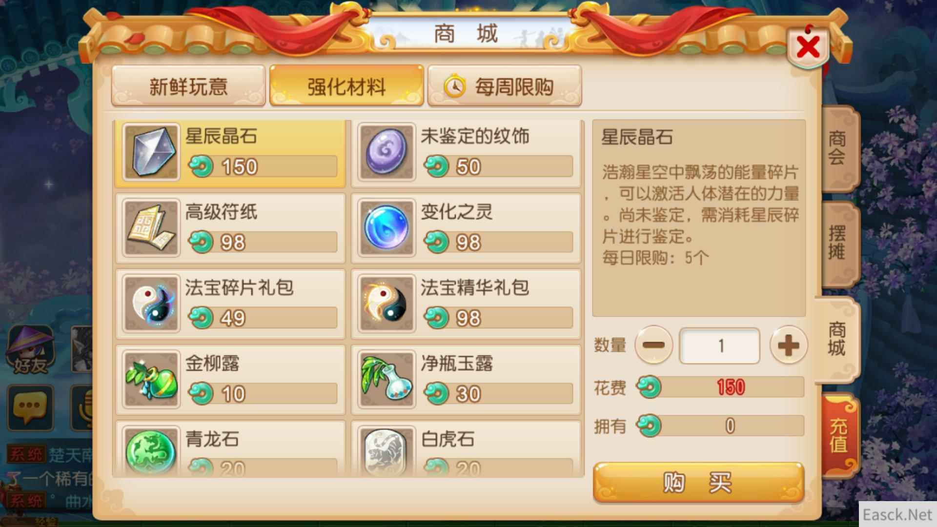Click the 购买 purchase button
Viewport: 937px width, 527px height.
[698, 483]
